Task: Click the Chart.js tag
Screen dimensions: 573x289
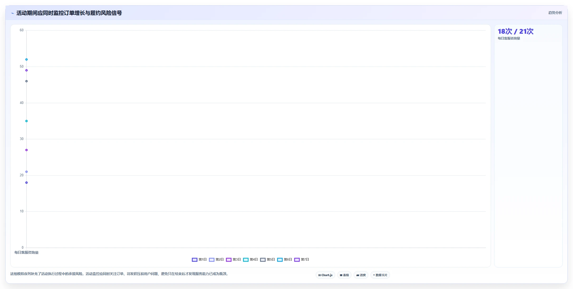Action: click(x=325, y=275)
